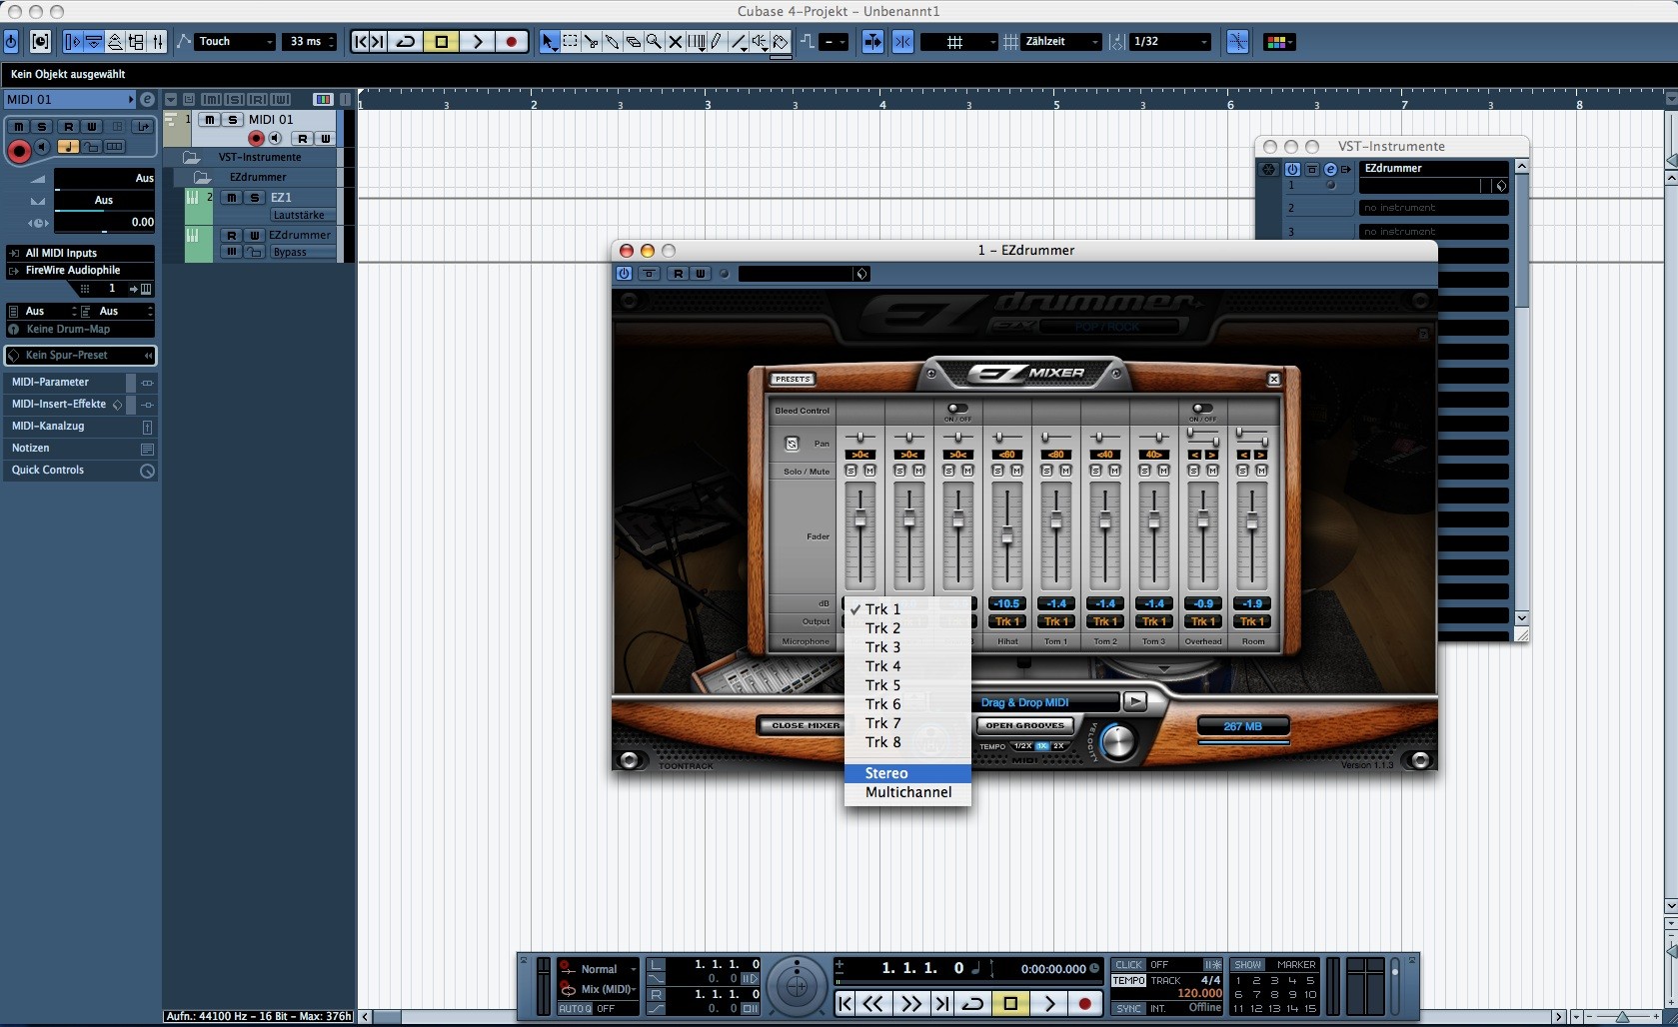Toggle the EZdrummer power button in instrument rack
The width and height of the screenshot is (1678, 1027).
(x=1292, y=169)
